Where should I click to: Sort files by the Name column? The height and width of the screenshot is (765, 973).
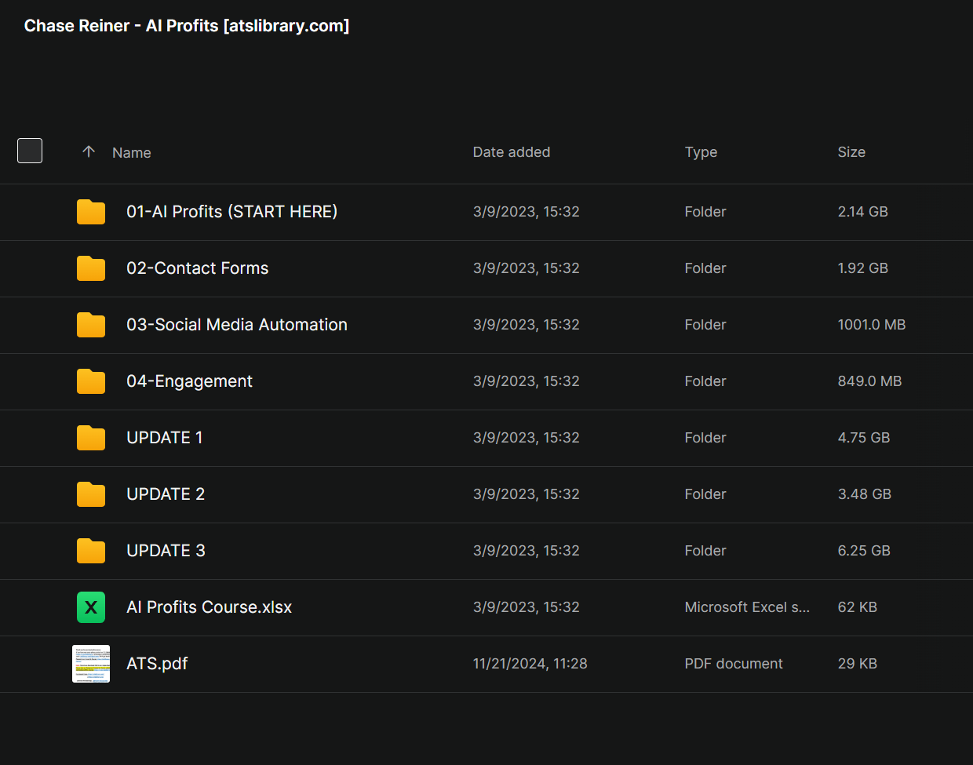[x=132, y=152]
